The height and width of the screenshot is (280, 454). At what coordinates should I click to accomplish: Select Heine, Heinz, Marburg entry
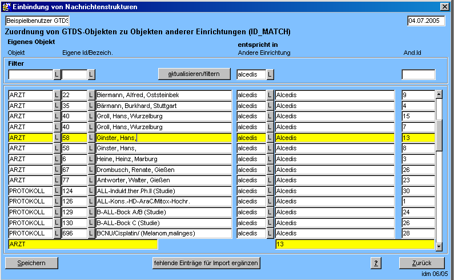(x=163, y=159)
